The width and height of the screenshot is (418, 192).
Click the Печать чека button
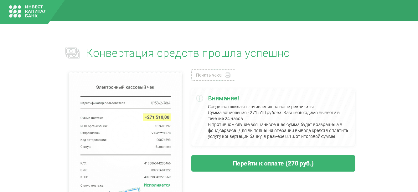click(213, 75)
